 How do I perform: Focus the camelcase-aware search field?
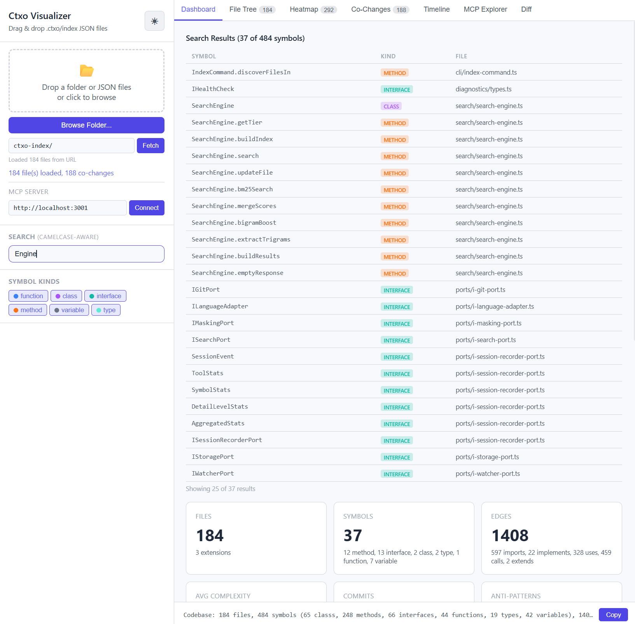[x=86, y=254]
